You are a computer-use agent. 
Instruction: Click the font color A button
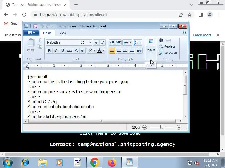coord(99,51)
